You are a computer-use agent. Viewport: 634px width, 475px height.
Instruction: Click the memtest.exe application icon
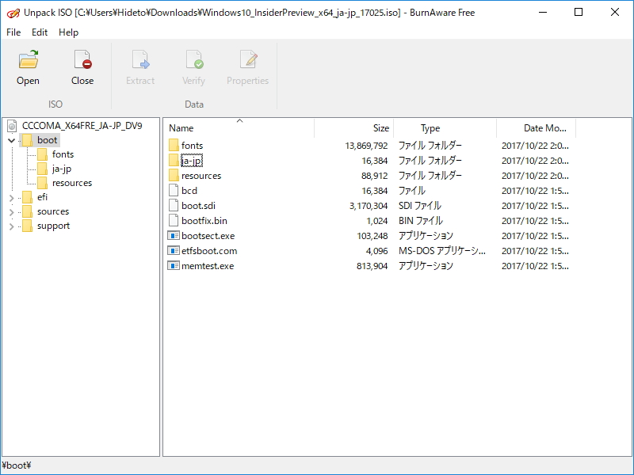coord(174,266)
